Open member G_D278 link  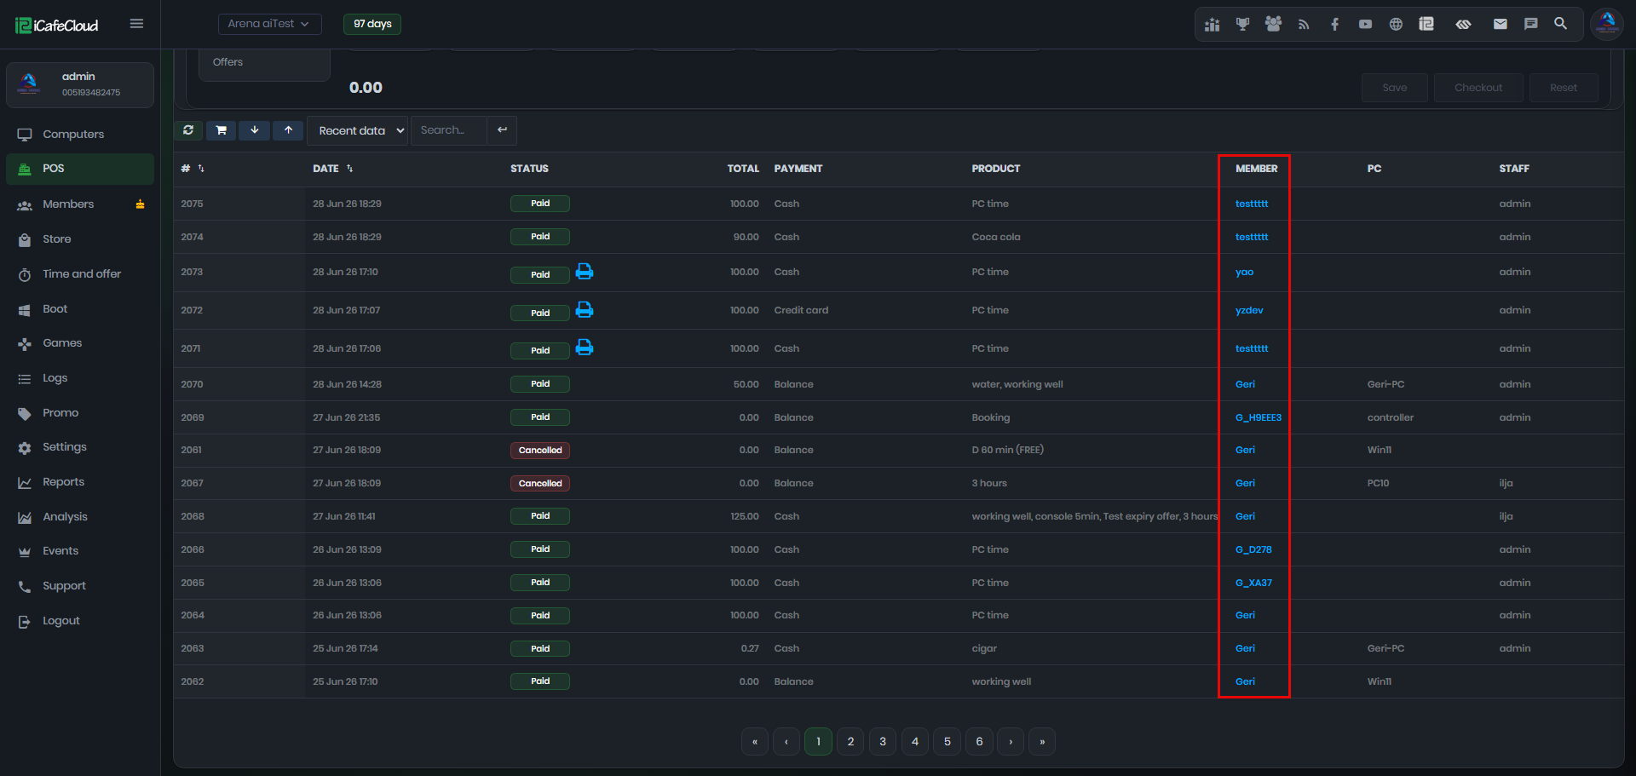coord(1253,550)
